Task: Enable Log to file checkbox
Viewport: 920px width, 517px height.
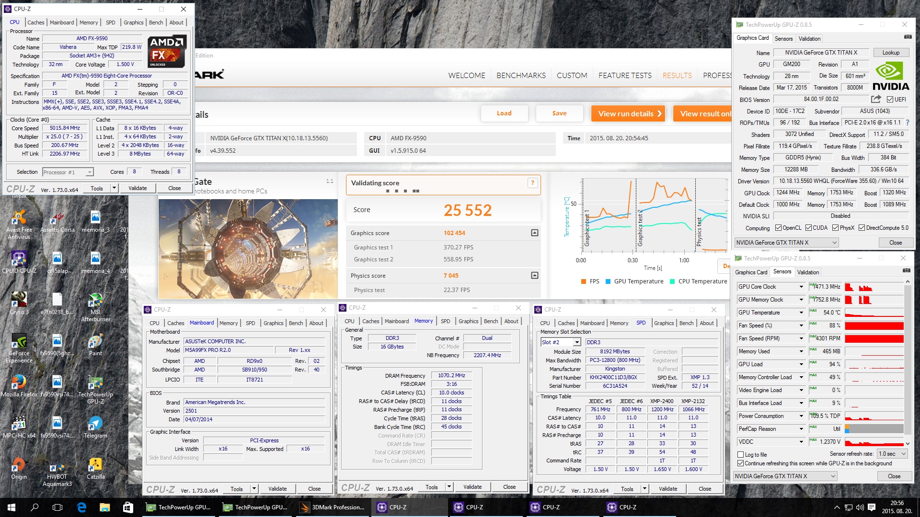Action: click(741, 455)
